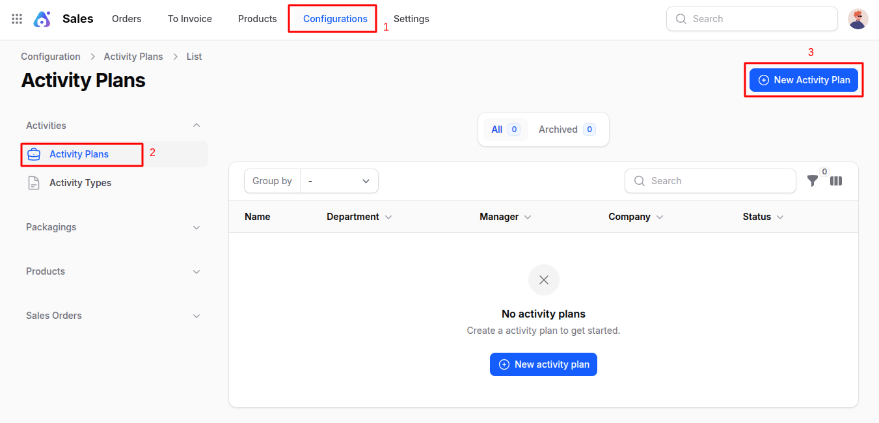Open the Group by dropdown
Screen dimensions: 879x423
pos(338,181)
